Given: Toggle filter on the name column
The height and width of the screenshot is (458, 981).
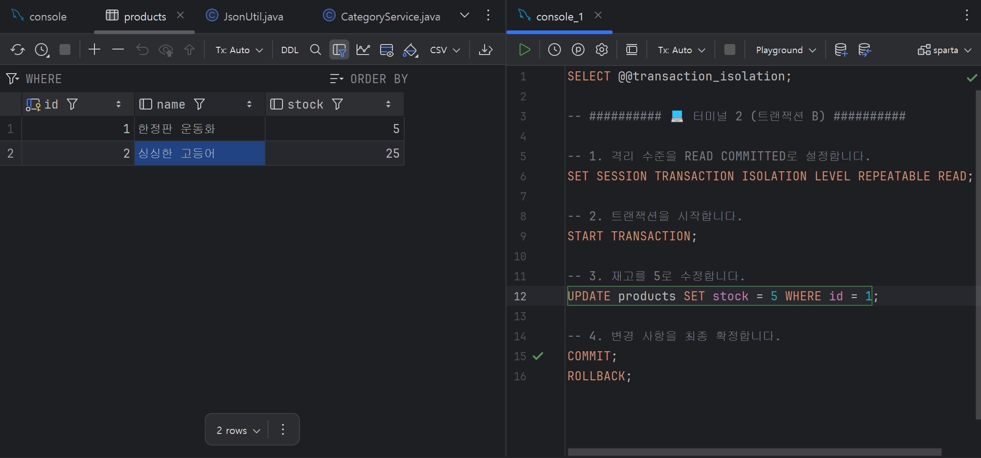Looking at the screenshot, I should [199, 105].
